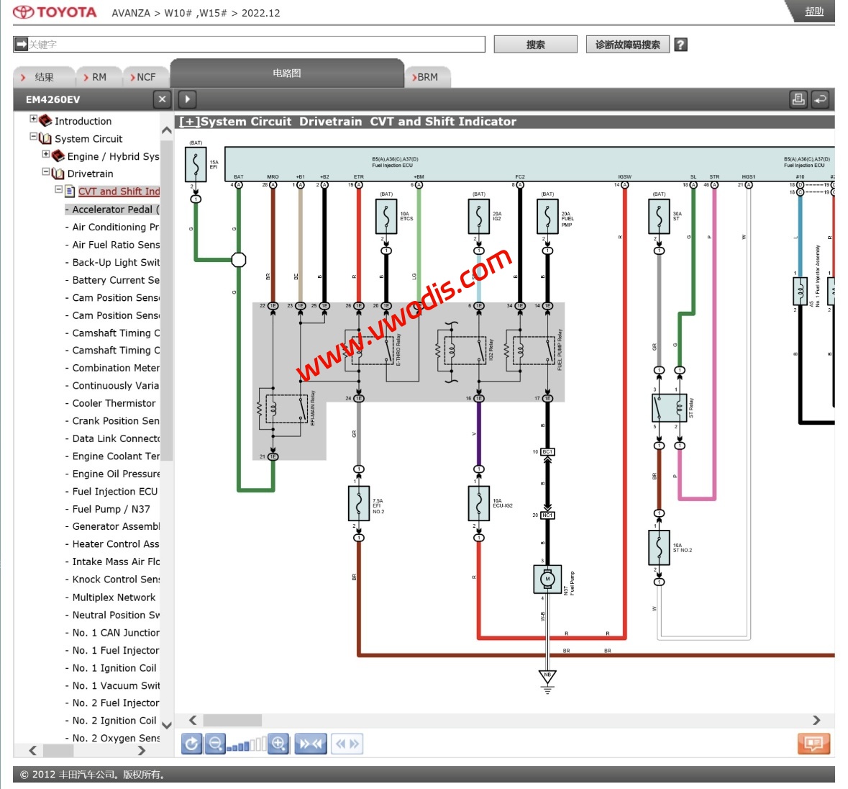Screen dimensions: 848x789
Task: Click the expand-width arrows icon
Action: tap(347, 744)
